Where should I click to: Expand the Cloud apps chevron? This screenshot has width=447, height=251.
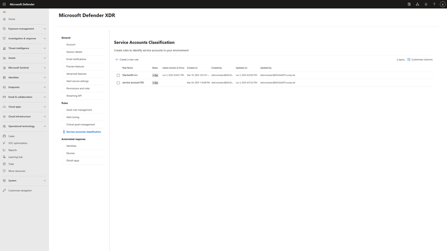pyautogui.click(x=44, y=107)
